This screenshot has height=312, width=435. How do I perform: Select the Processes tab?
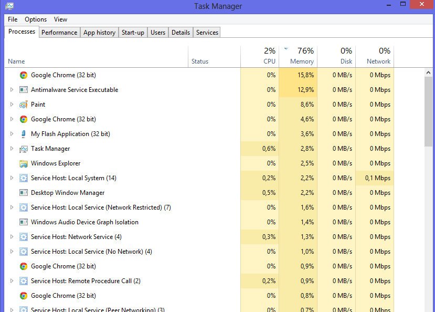pos(22,32)
